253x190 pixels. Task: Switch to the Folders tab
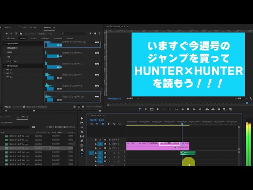tap(23, 38)
